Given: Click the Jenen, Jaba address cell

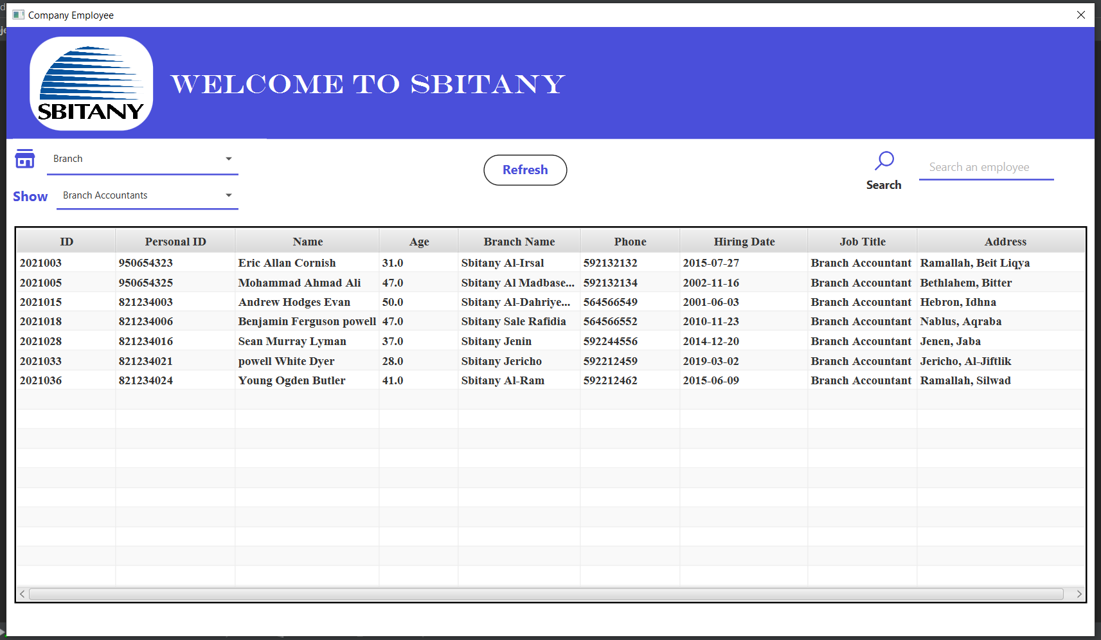Looking at the screenshot, I should coord(1001,341).
